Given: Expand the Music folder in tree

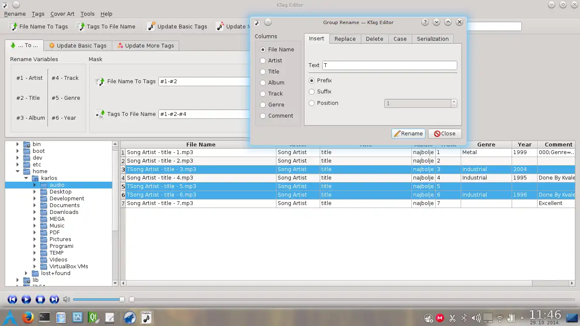Looking at the screenshot, I should click(34, 226).
